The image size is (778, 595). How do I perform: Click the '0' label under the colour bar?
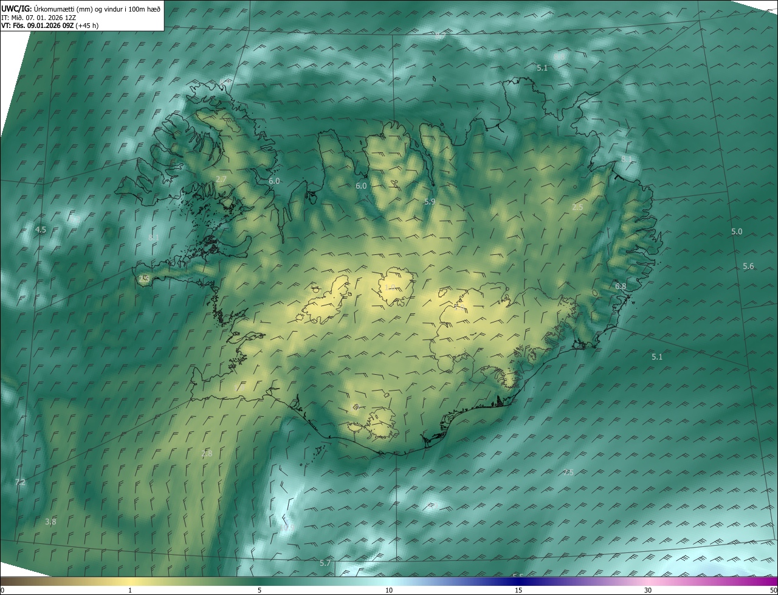pos(2,591)
